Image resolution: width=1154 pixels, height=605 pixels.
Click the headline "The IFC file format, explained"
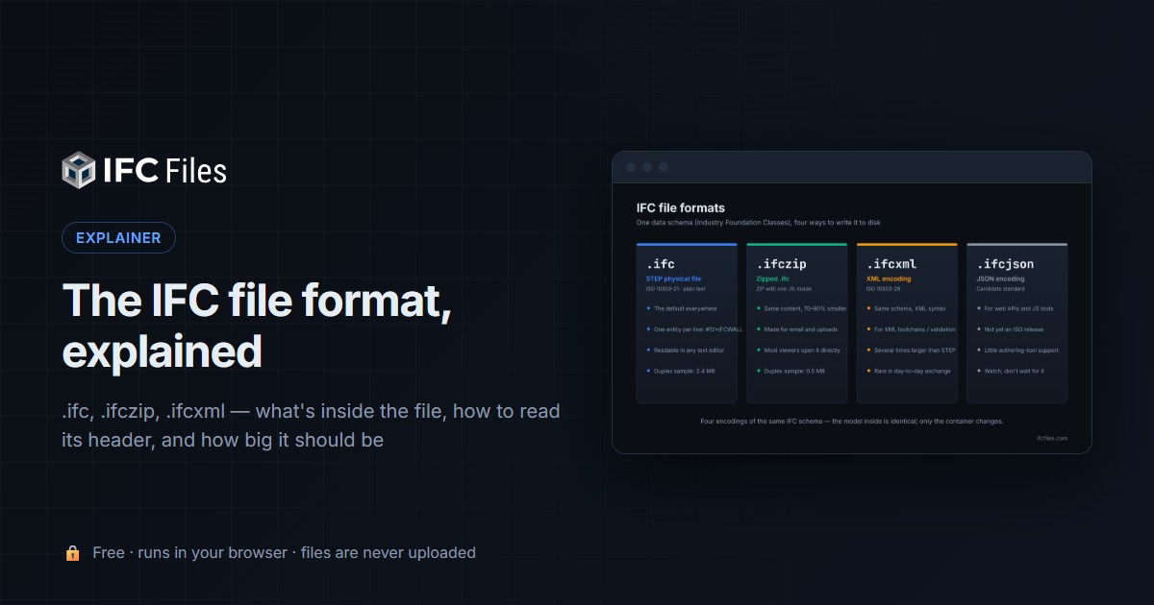[x=257, y=326]
